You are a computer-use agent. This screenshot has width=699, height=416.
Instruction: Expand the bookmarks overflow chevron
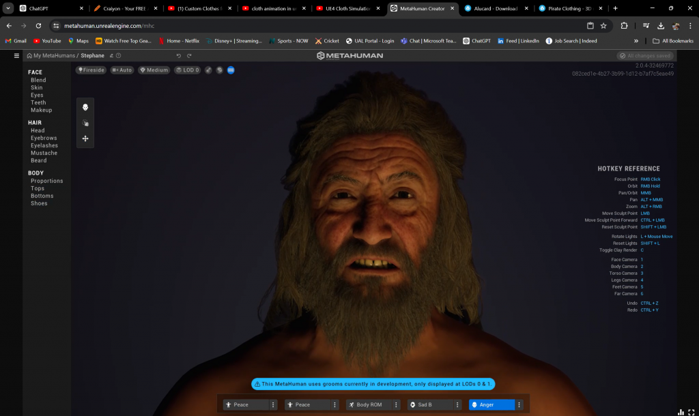coord(636,41)
